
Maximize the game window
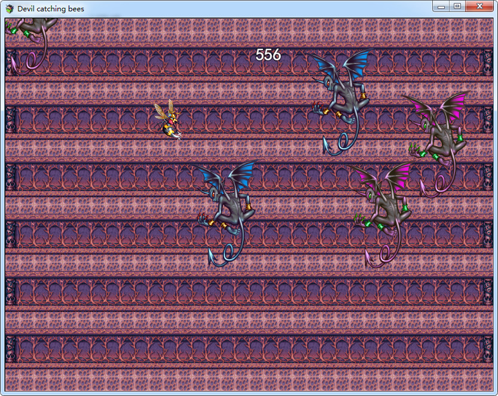(x=457, y=7)
